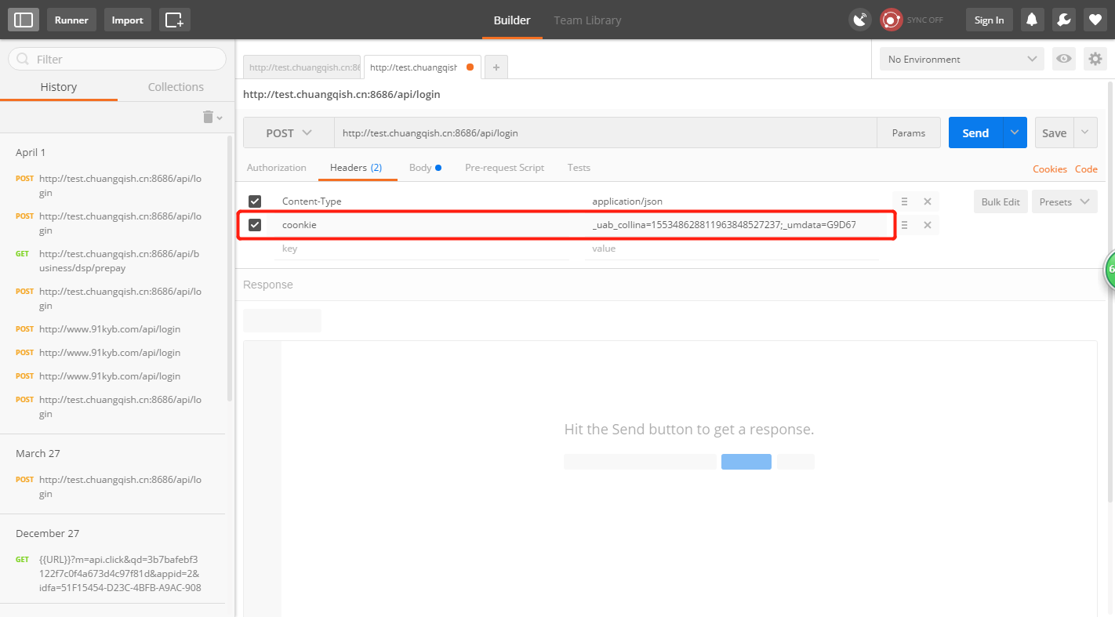This screenshot has height=617, width=1115.
Task: Open environment quick look eye icon
Action: click(x=1064, y=59)
